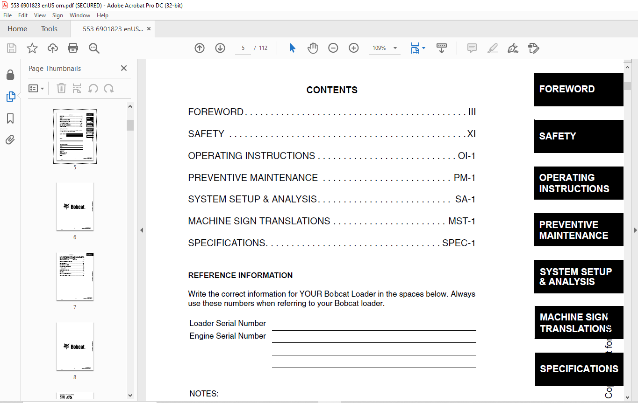
Task: Select page 7 thumbnail
Action: click(x=75, y=276)
